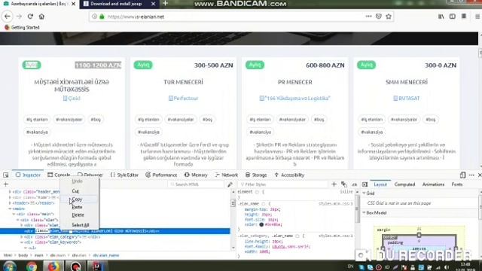
Task: Select the Computed sidebar tab
Action: (x=404, y=184)
